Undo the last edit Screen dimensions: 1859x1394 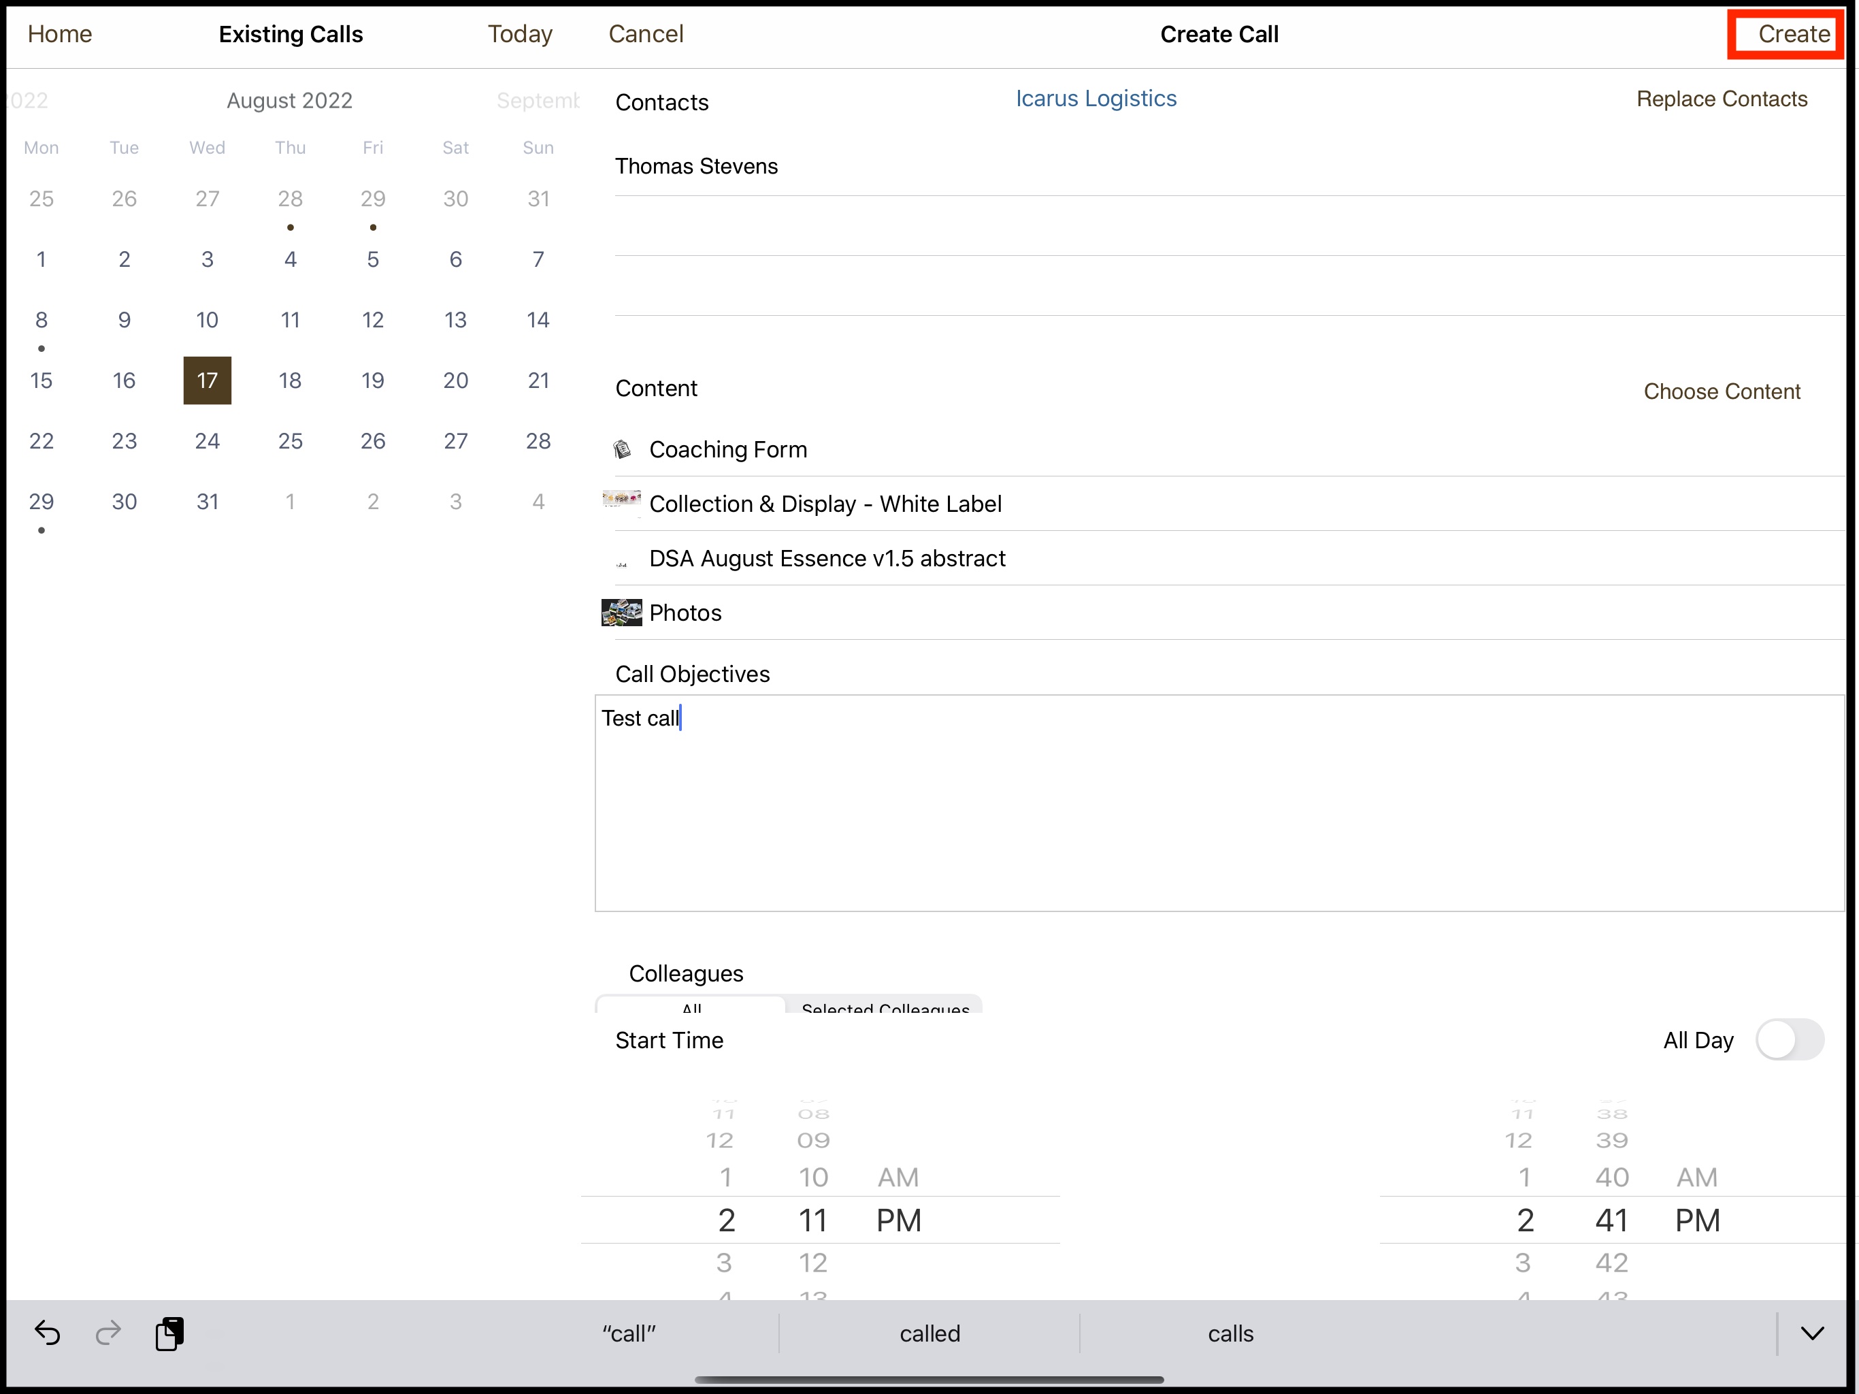coord(47,1333)
